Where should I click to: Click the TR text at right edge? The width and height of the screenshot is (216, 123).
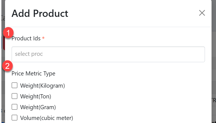click(x=214, y=100)
